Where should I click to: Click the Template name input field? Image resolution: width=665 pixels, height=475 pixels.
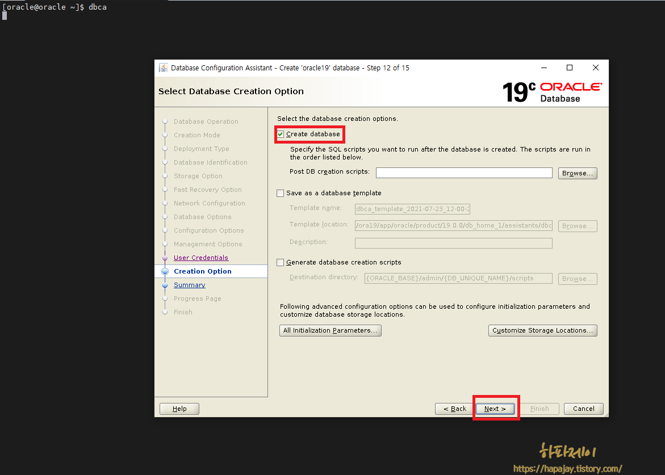coord(412,209)
